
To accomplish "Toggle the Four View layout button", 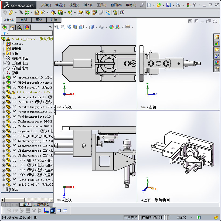I will [x=65, y=210].
